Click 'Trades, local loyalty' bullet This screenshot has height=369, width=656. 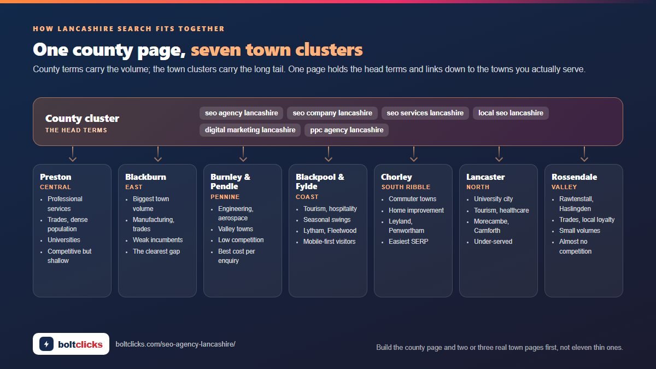click(587, 220)
